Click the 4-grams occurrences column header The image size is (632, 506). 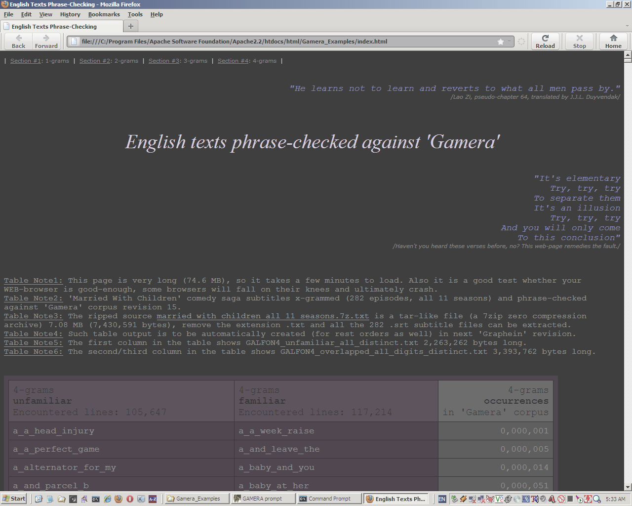coord(496,401)
